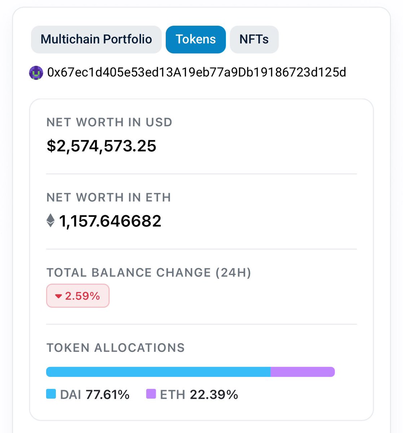Click the red down-arrow change indicator
The image size is (403, 433).
pyautogui.click(x=59, y=296)
